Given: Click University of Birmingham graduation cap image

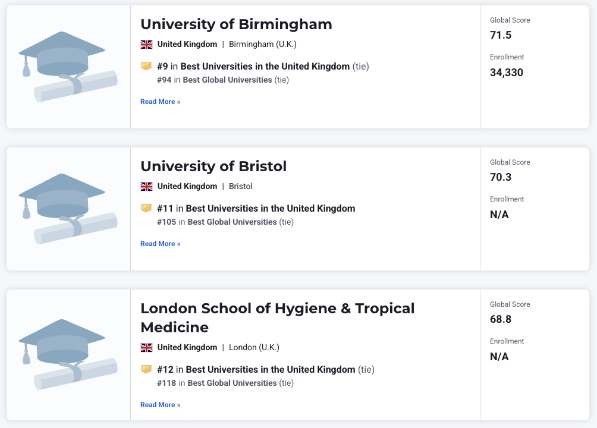Looking at the screenshot, I should [x=68, y=67].
